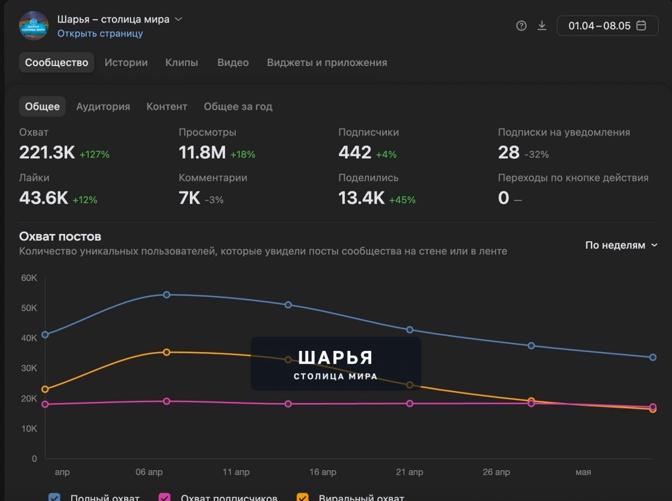This screenshot has width=672, height=501.
Task: Toggle the Охват подписчиков checkbox
Action: (x=165, y=498)
